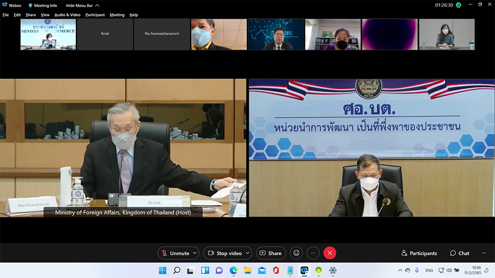Switch to Webex app in taskbar

(x=304, y=271)
